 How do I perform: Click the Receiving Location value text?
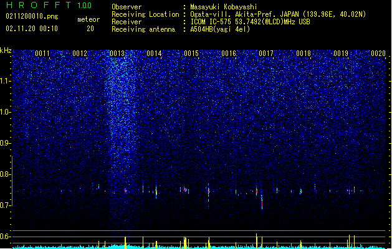(278, 14)
